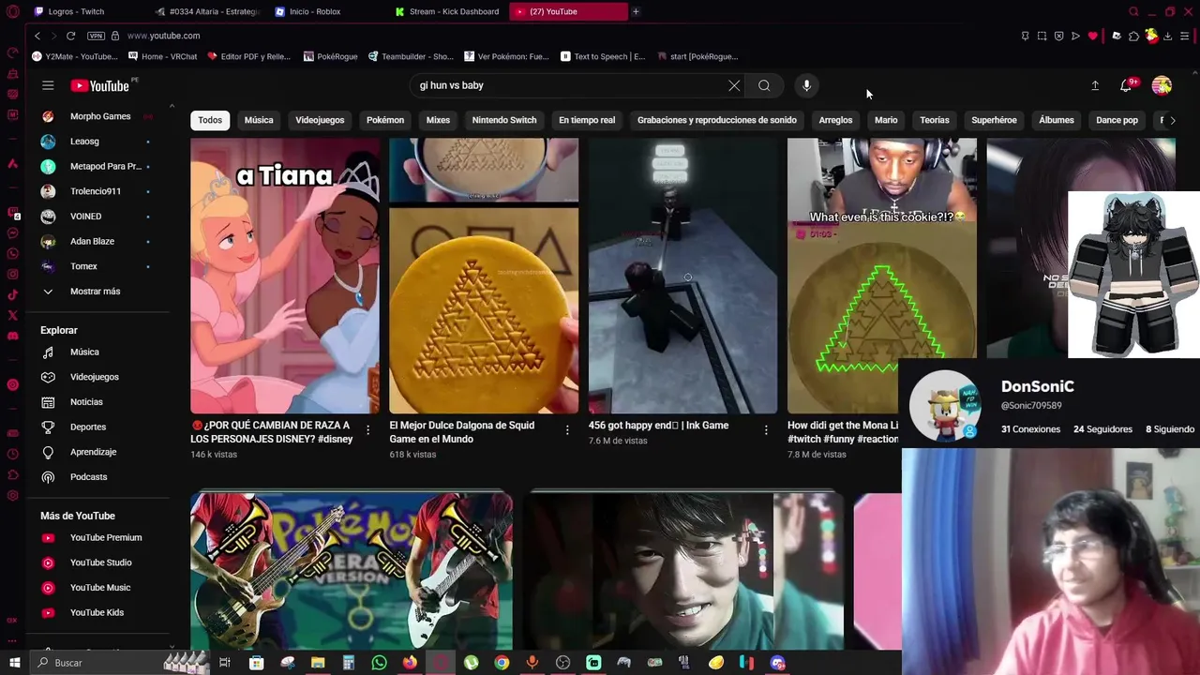Open '456 got happy end | Ink Game' title

[658, 426]
